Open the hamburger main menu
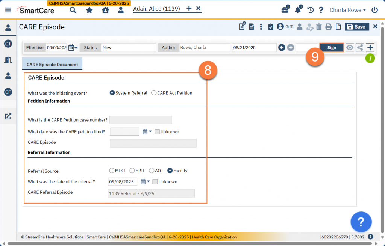Screen dimensions: 385x246 click(8, 10)
